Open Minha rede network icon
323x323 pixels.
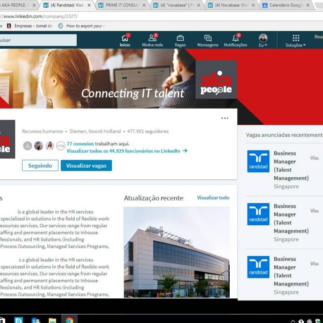(153, 40)
